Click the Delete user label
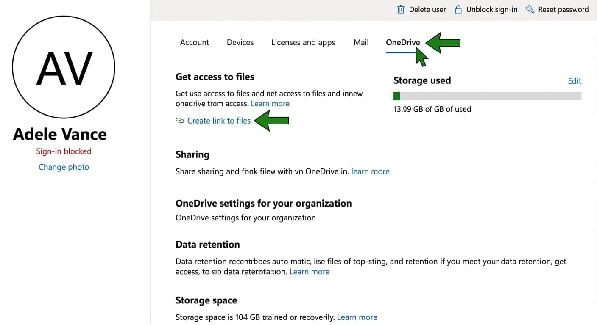This screenshot has height=325, width=597. click(427, 9)
